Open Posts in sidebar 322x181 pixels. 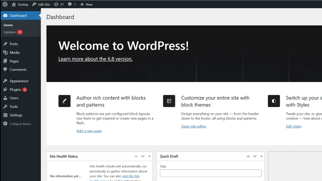click(14, 44)
